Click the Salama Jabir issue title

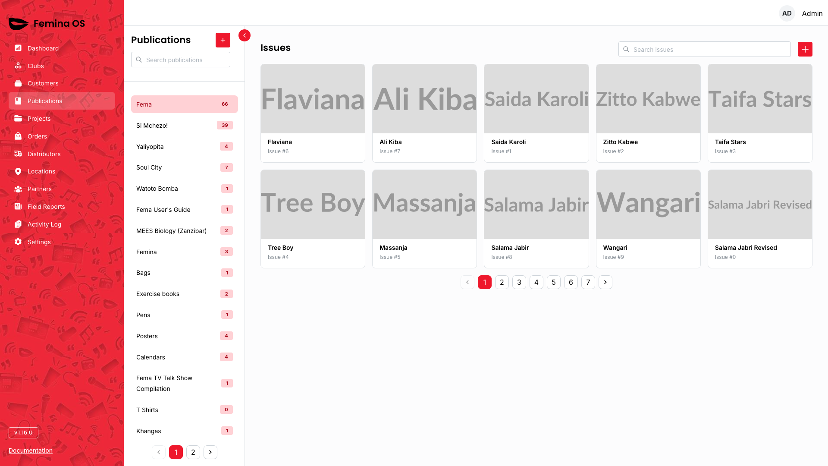[510, 248]
